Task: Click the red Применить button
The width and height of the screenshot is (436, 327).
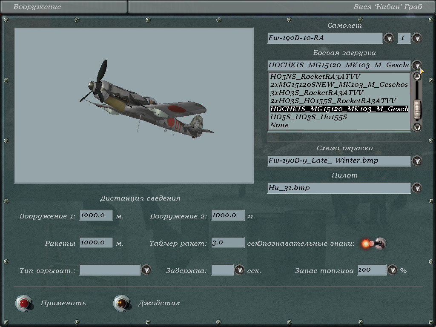Action: point(24,303)
